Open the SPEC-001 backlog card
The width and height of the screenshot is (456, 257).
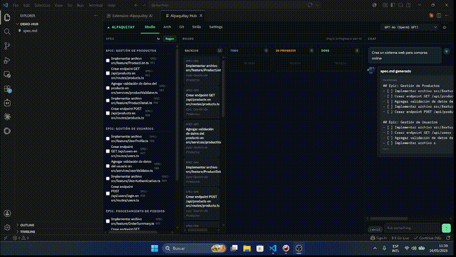pyautogui.click(x=202, y=70)
